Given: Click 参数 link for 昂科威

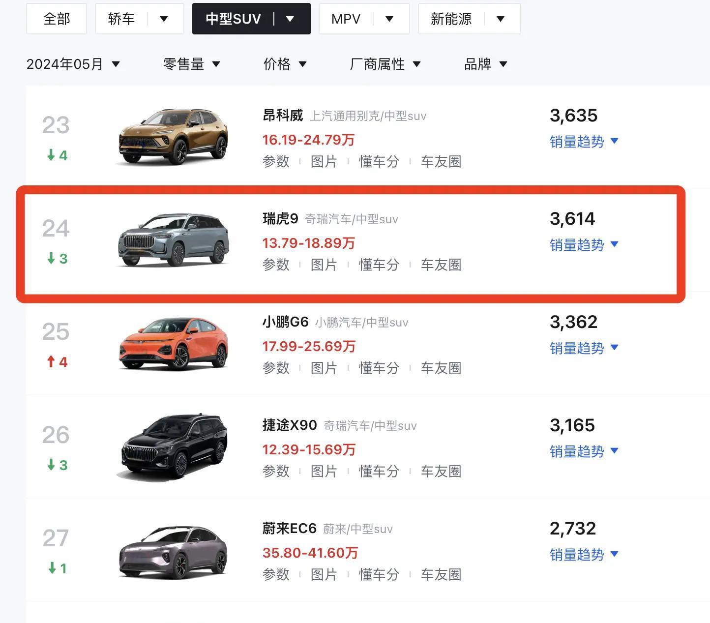Looking at the screenshot, I should (x=276, y=161).
